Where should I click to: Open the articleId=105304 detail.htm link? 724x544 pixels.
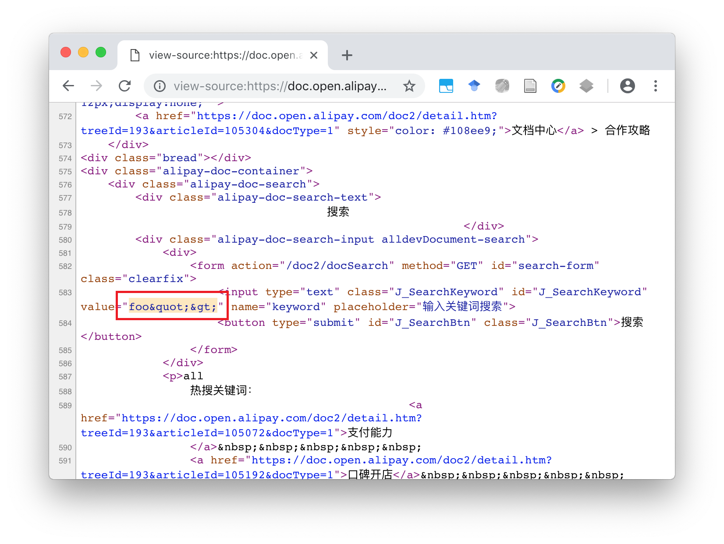tap(346, 116)
